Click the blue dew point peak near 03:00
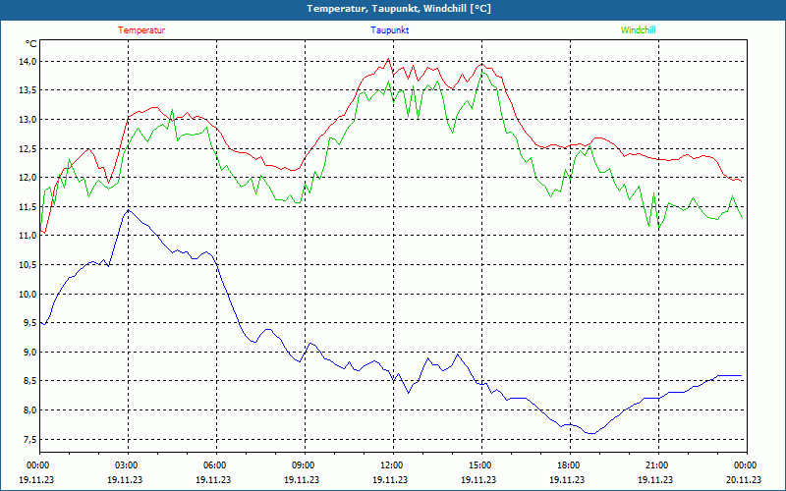This screenshot has width=786, height=491. pyautogui.click(x=127, y=210)
